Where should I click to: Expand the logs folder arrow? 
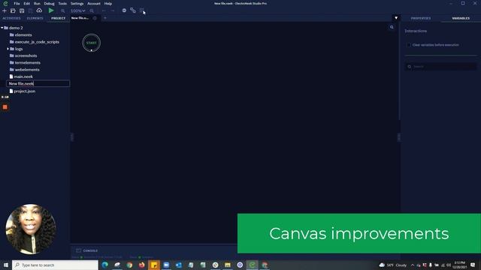(x=8, y=49)
